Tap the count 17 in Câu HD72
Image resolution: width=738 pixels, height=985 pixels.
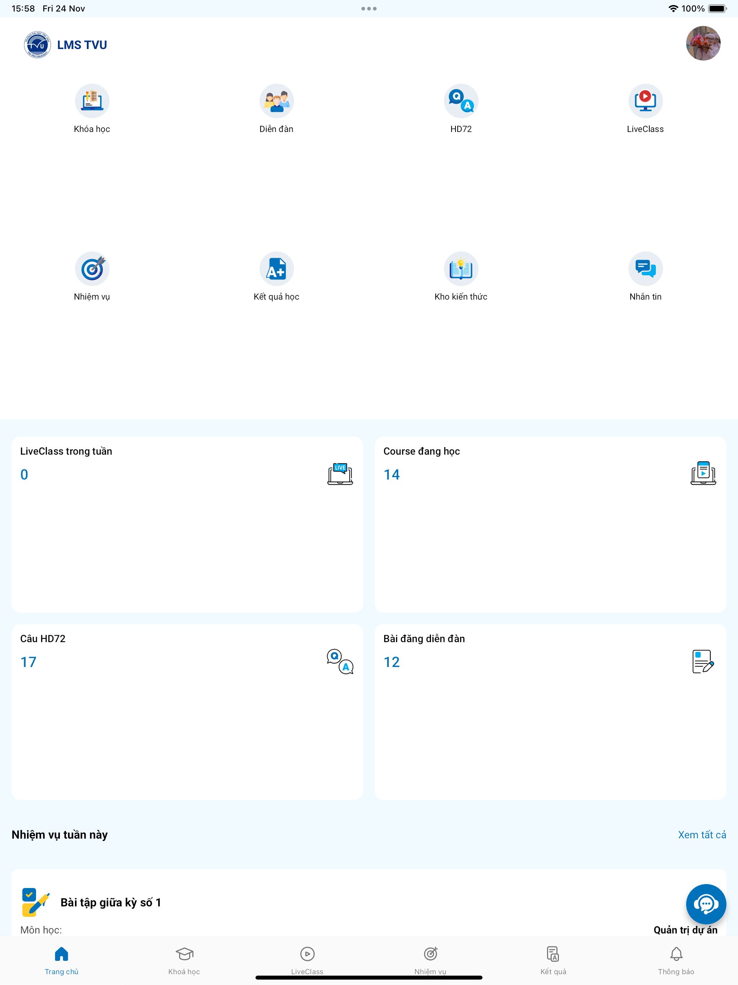click(28, 662)
